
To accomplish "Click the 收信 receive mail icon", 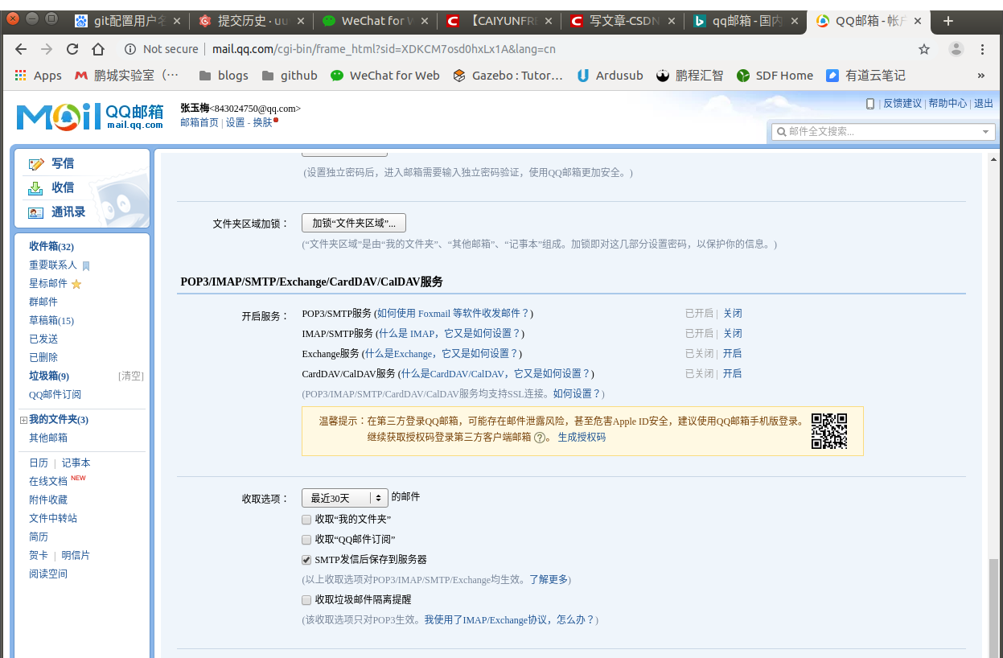I will [x=36, y=188].
